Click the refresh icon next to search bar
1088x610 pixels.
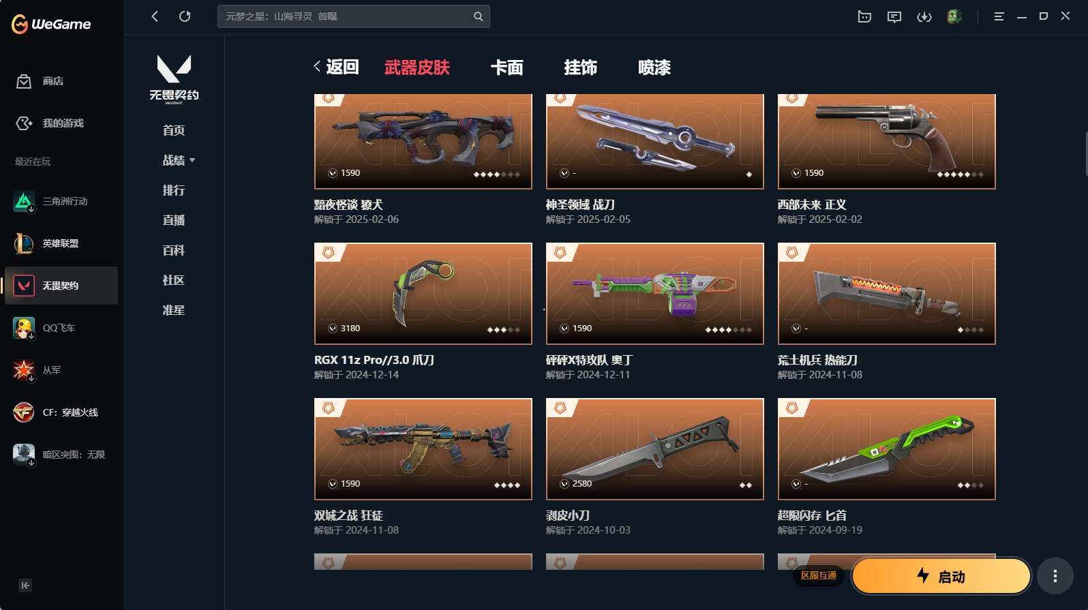pyautogui.click(x=185, y=16)
